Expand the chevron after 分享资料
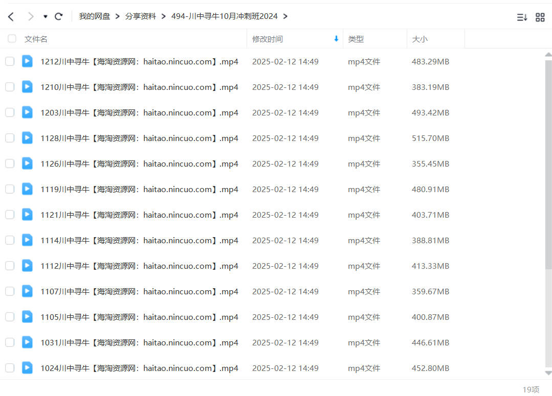Screen dimensions: 552x396 [x=163, y=16]
